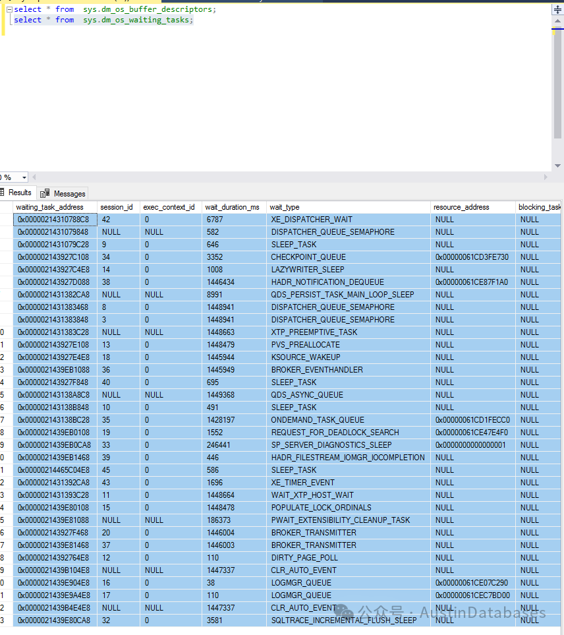
Task: Click resource address 0x00000061CE07C290
Action: [x=473, y=583]
